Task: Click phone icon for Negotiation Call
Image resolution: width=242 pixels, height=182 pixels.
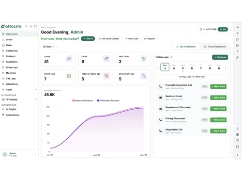Action: 161,131
